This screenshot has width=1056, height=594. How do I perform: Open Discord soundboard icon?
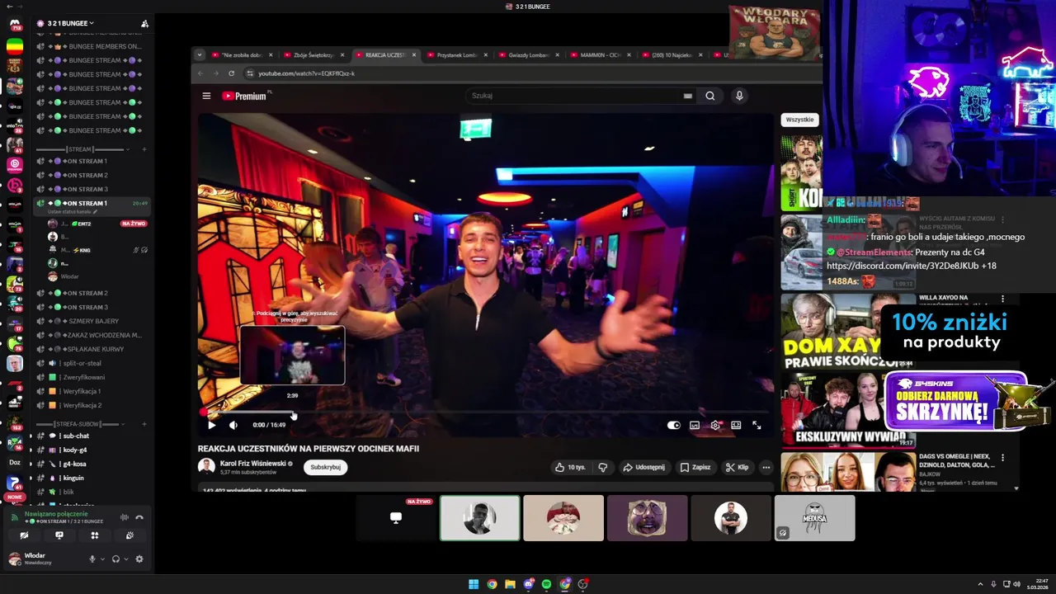tap(130, 535)
